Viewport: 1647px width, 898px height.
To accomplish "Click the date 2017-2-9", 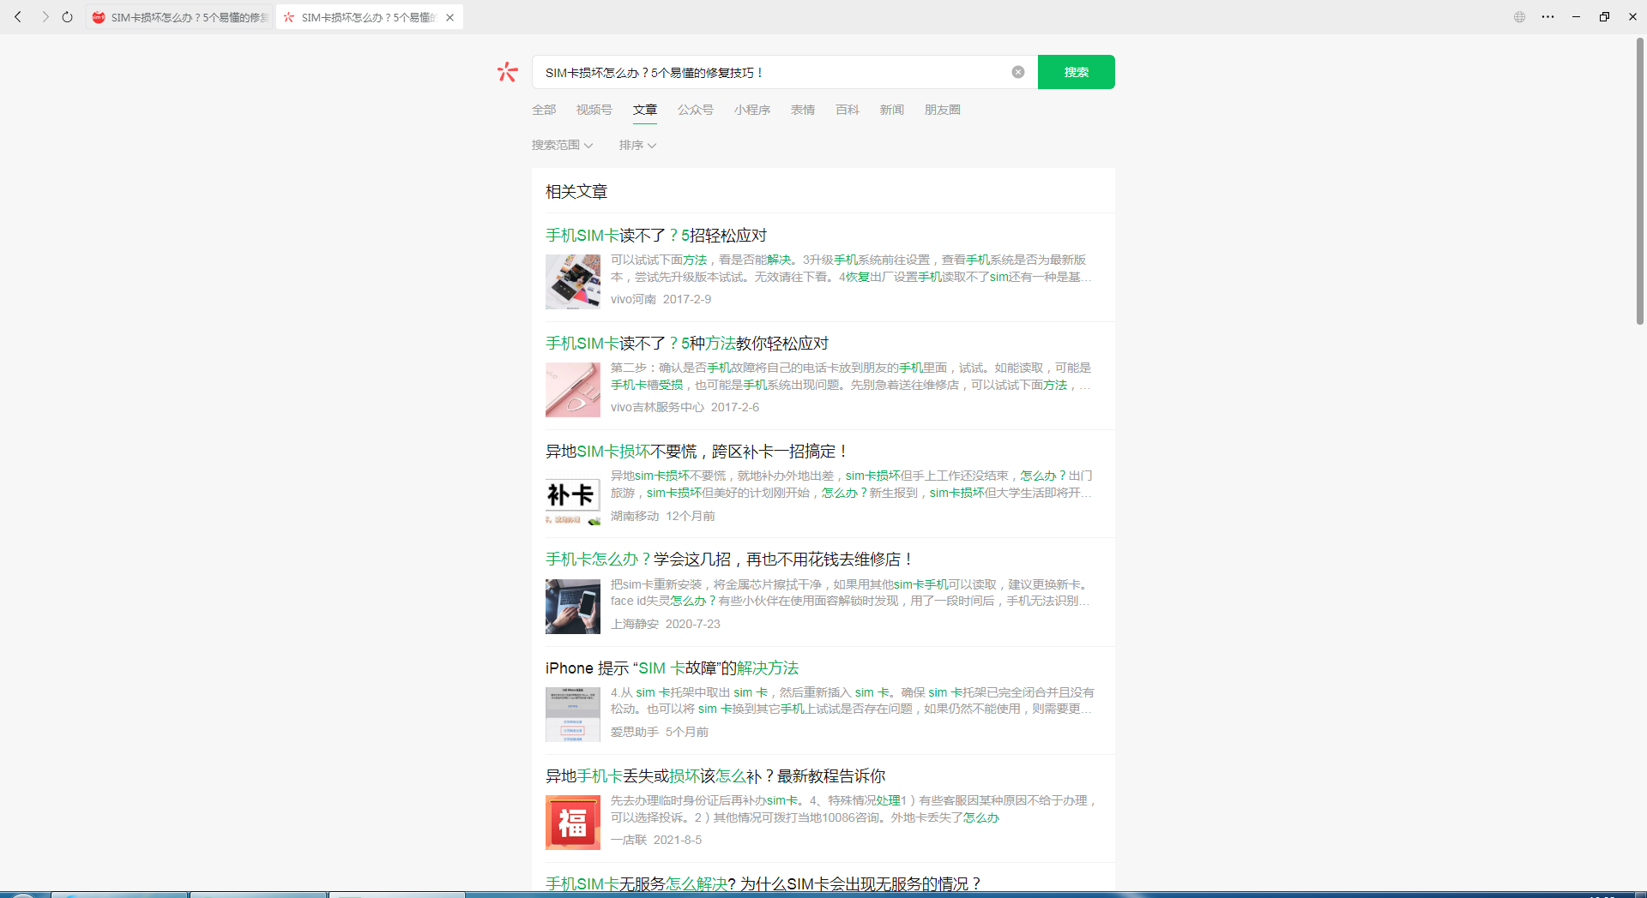I will (x=687, y=299).
